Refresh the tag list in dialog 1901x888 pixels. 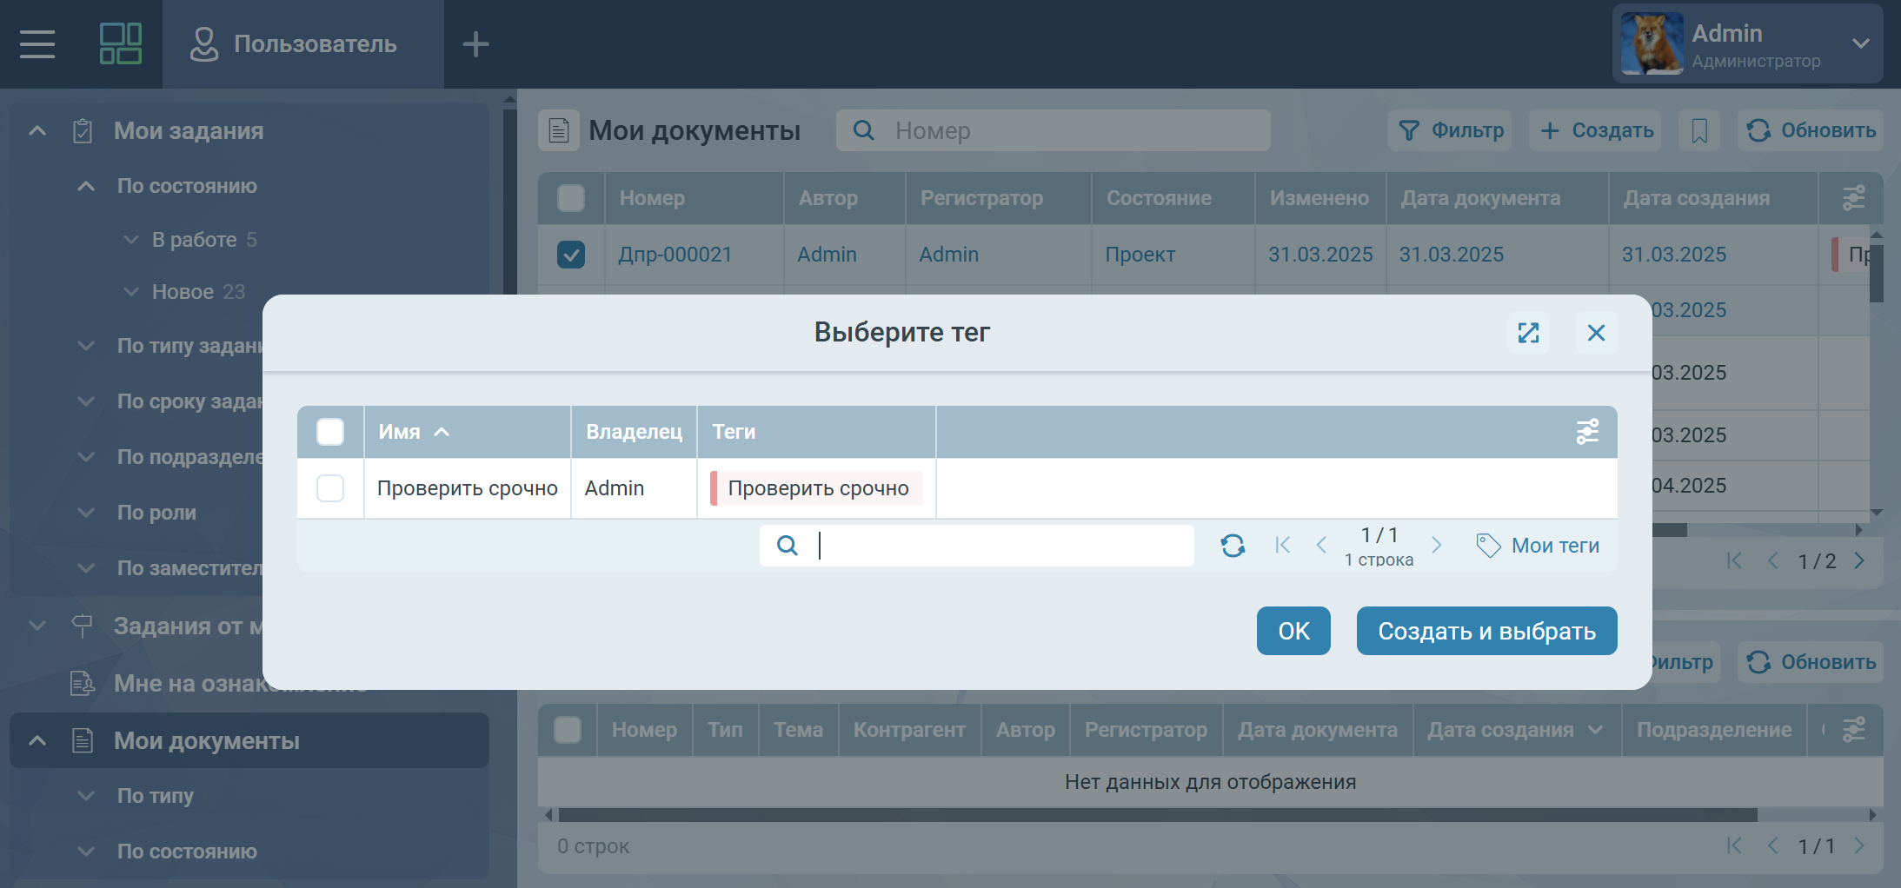click(x=1233, y=546)
